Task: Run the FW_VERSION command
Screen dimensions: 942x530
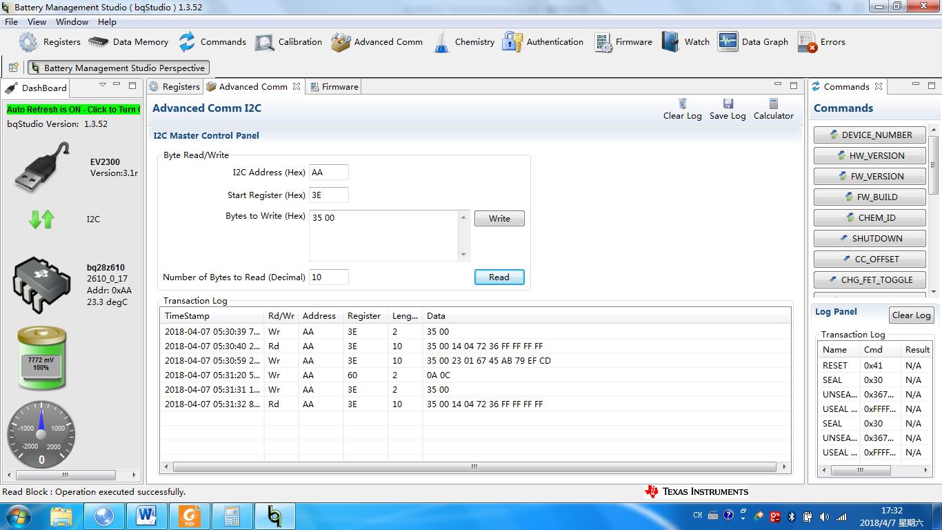Action: [x=870, y=176]
